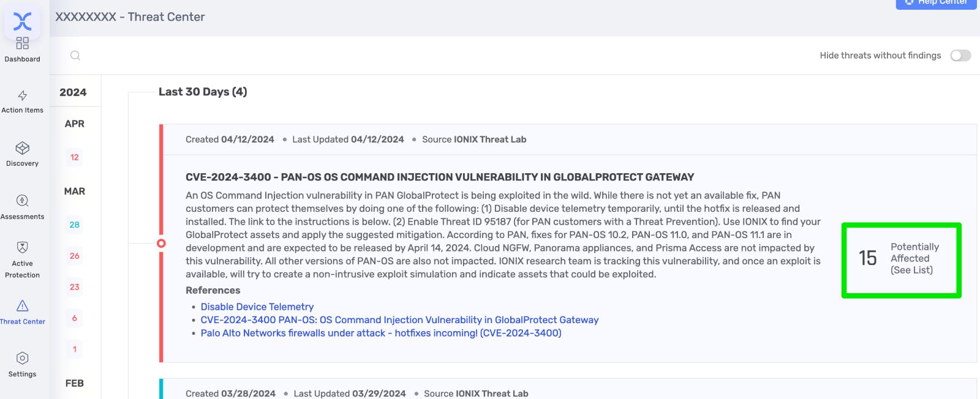Go to Discovery cube icon

coord(23,148)
